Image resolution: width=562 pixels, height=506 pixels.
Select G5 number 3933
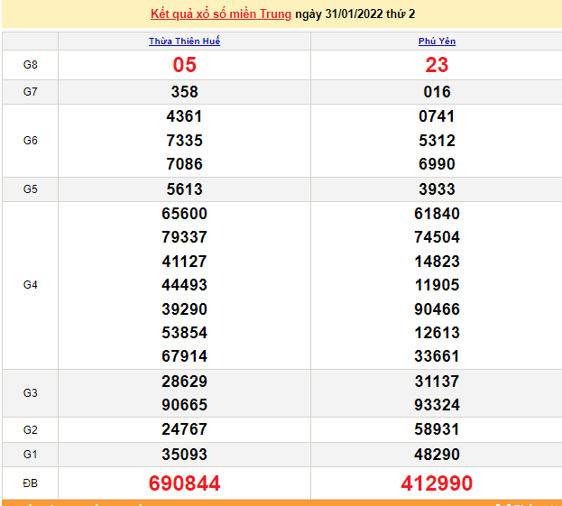437,189
